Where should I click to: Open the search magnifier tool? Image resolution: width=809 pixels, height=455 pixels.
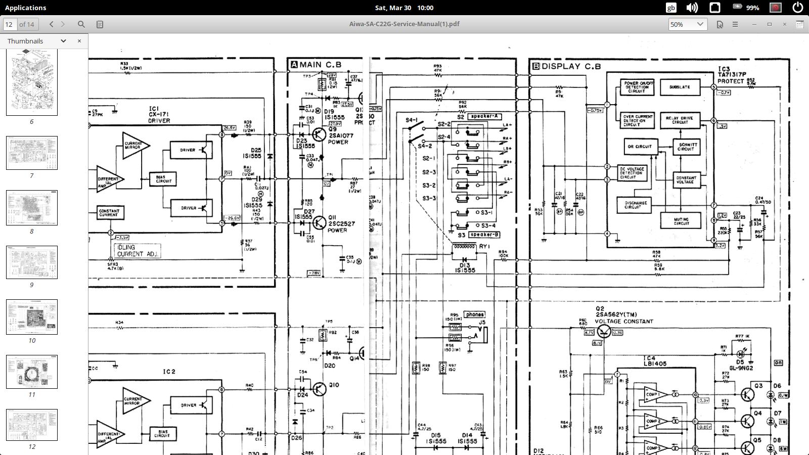click(x=81, y=24)
